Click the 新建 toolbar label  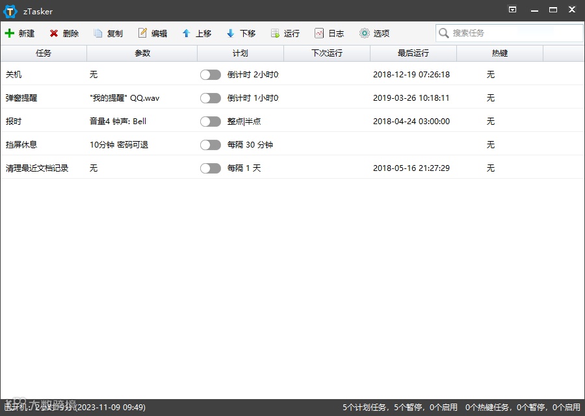[x=27, y=34]
